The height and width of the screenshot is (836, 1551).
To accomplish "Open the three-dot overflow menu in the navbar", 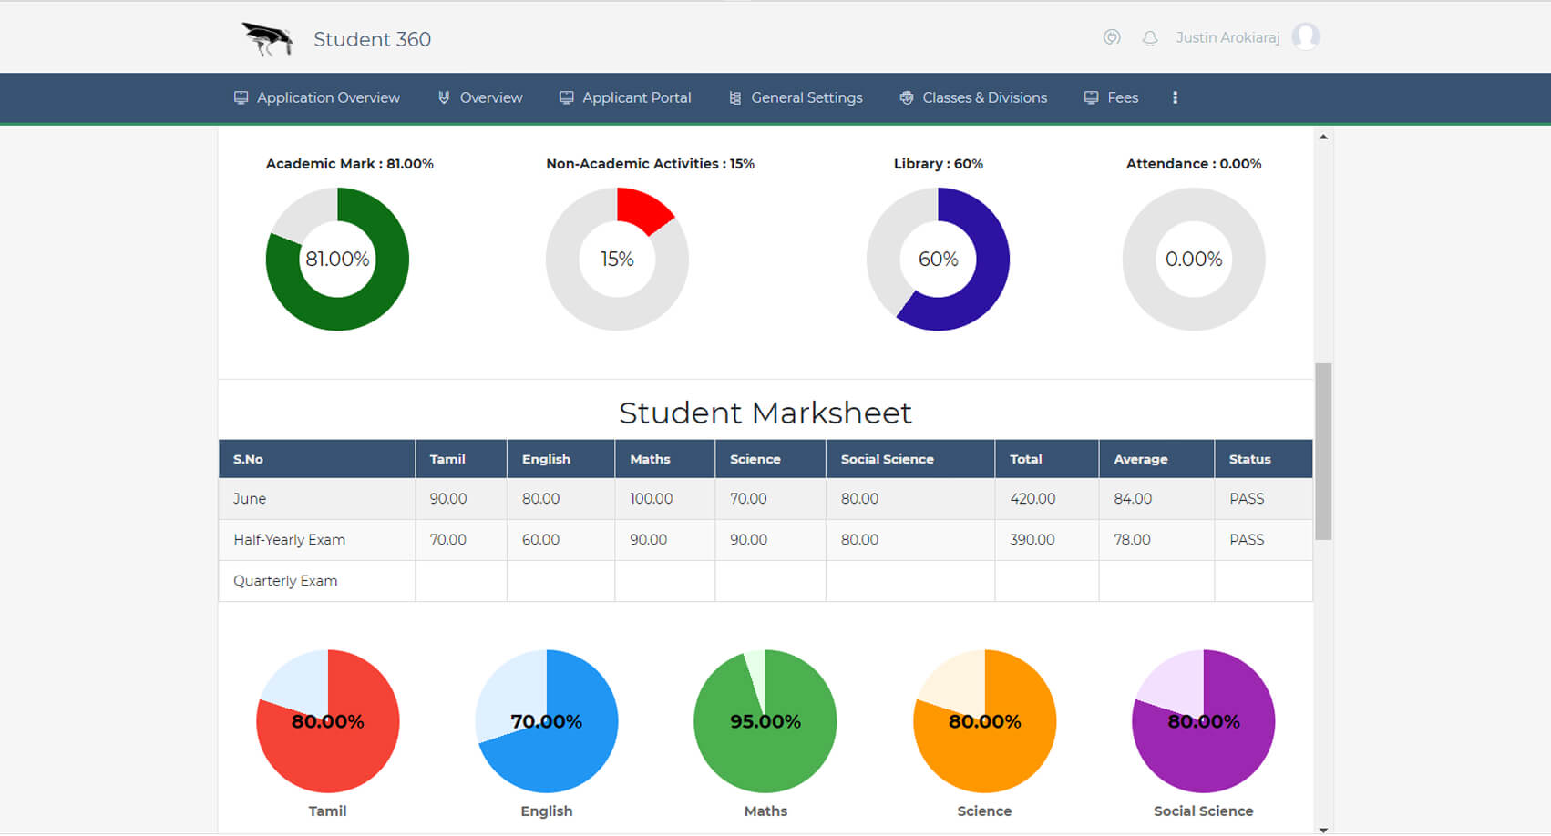I will 1175,97.
